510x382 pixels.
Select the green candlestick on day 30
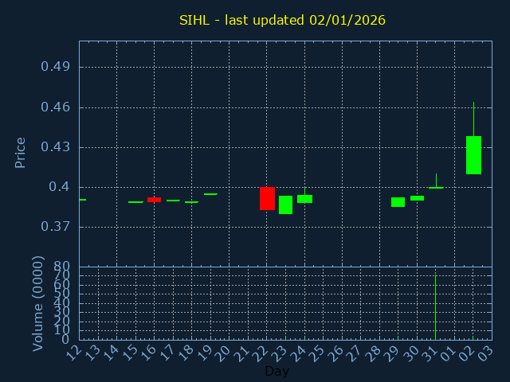point(417,198)
